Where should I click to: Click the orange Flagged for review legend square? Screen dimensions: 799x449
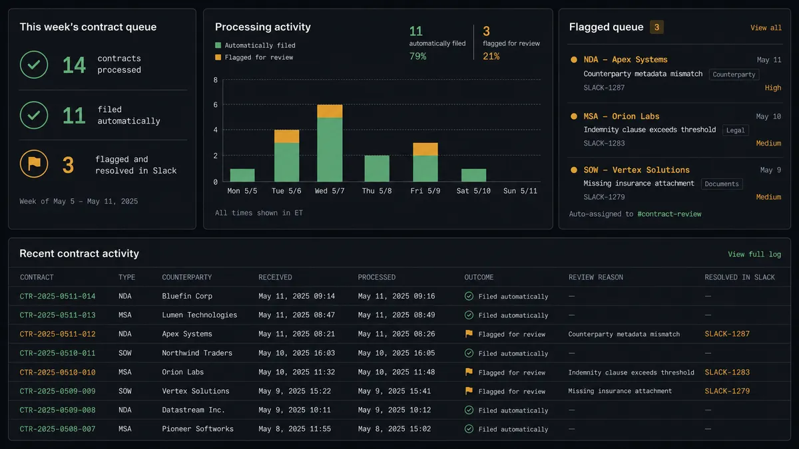[218, 57]
